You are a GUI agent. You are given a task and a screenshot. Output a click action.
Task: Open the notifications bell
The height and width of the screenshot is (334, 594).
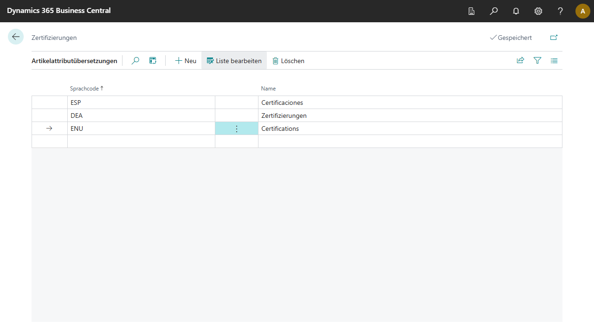click(516, 11)
